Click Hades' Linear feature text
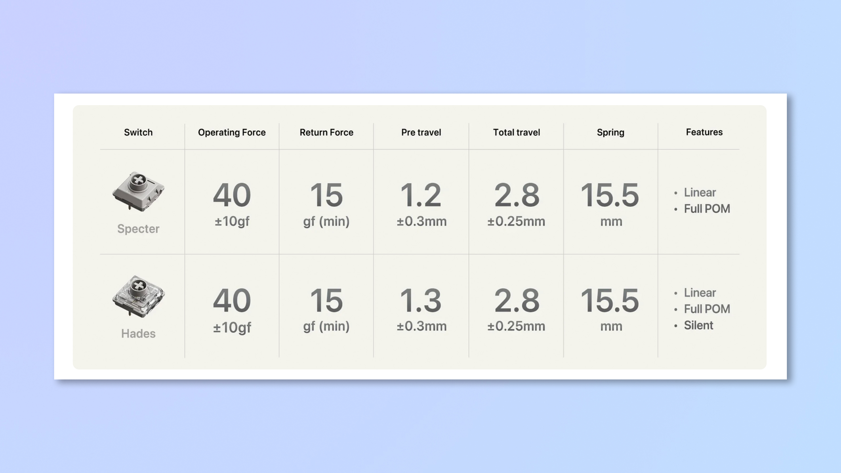 (700, 293)
